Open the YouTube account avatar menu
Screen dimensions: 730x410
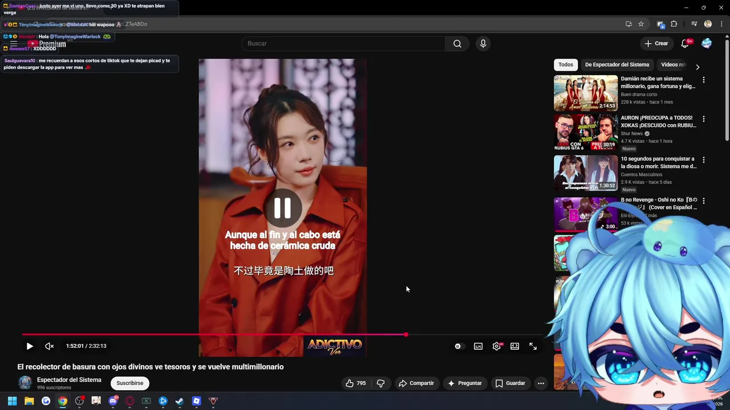tap(707, 44)
